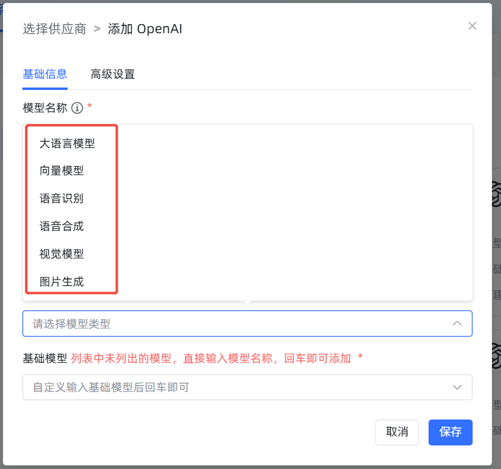Collapse the model type dropdown chevron
This screenshot has height=469, width=501.
coord(457,324)
